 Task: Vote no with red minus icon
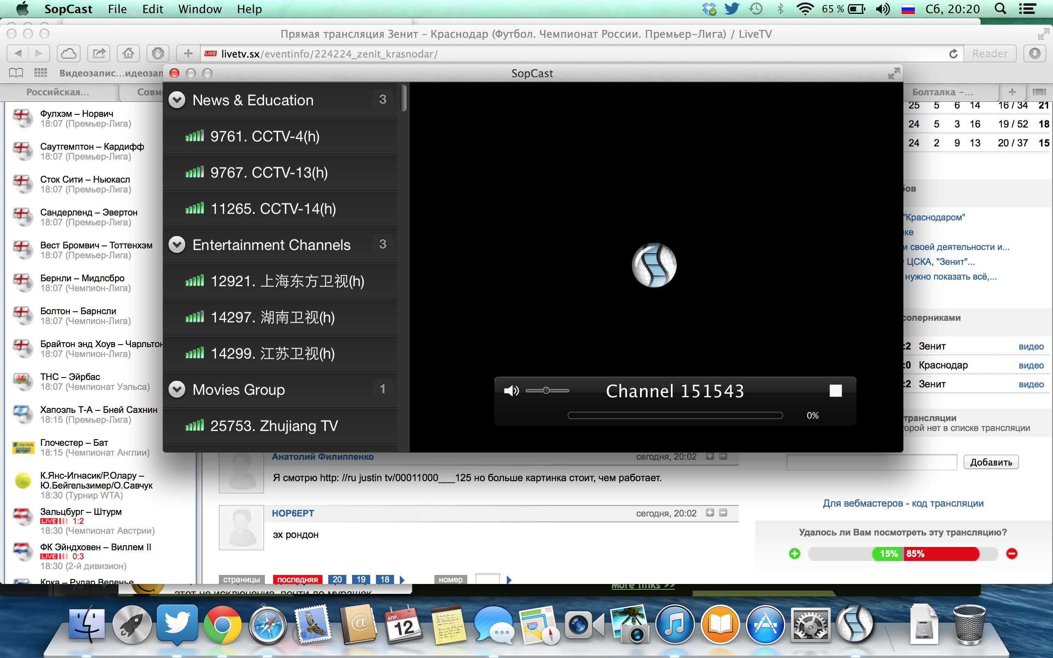click(x=1012, y=554)
